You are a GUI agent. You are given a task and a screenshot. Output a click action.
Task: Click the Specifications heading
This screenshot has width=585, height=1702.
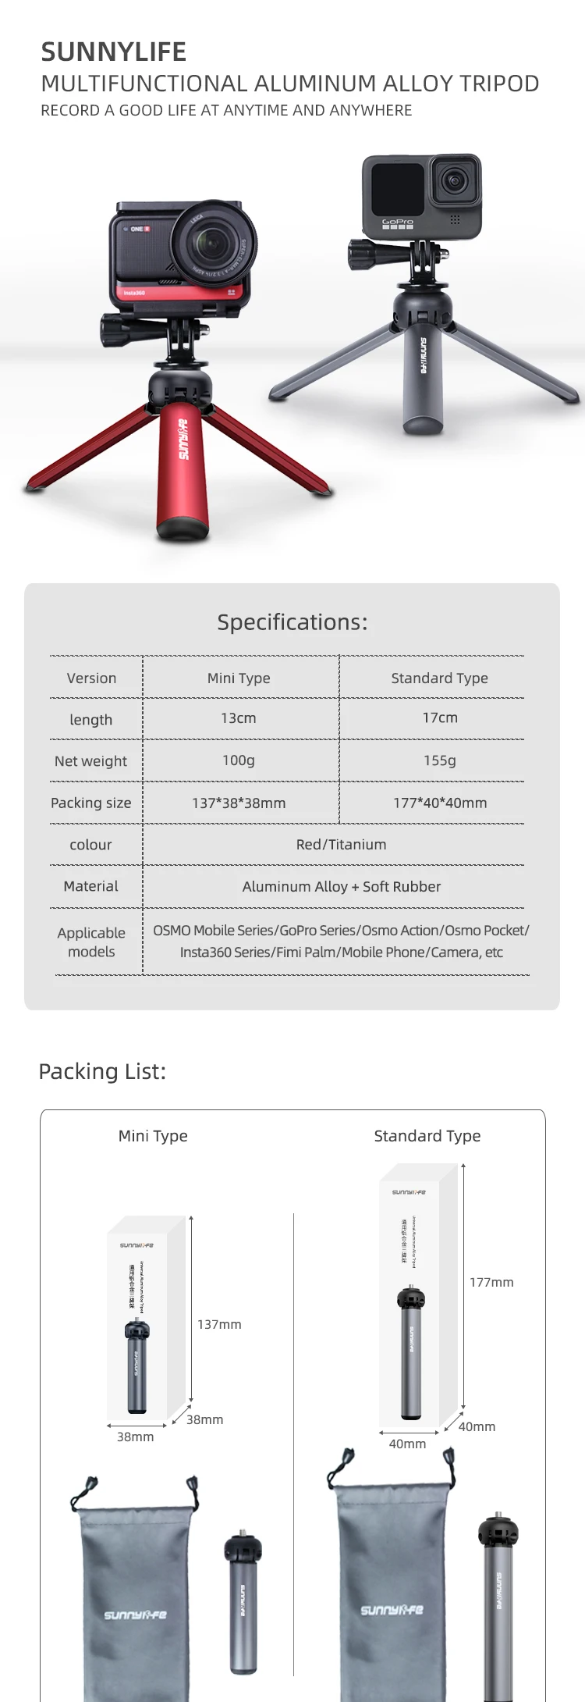(x=292, y=622)
